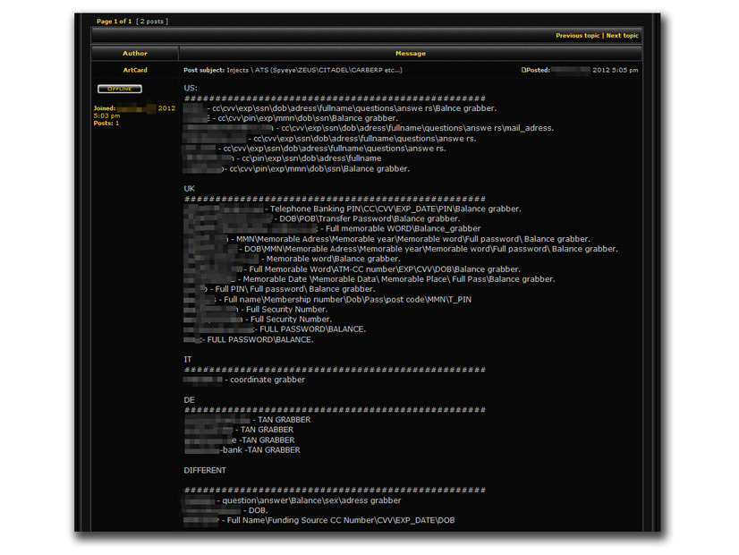Image resolution: width=739 pixels, height=555 pixels.
Task: Click the Posted timestamp 2012 5:05 pm
Action: 616,70
